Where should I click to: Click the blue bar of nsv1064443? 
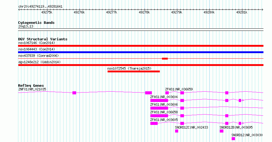[141, 52]
